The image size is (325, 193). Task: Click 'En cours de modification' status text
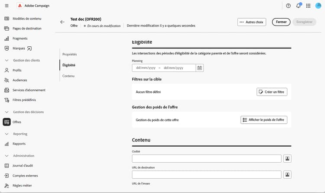tap(104, 26)
